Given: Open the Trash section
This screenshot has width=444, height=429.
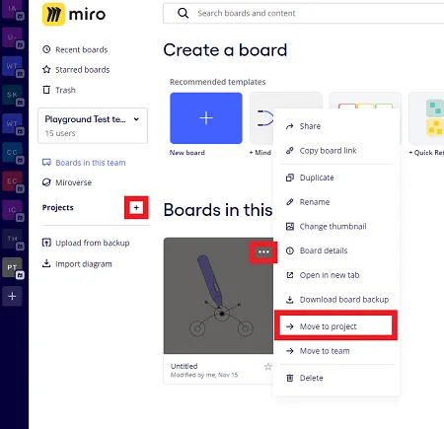Looking at the screenshot, I should click(59, 90).
